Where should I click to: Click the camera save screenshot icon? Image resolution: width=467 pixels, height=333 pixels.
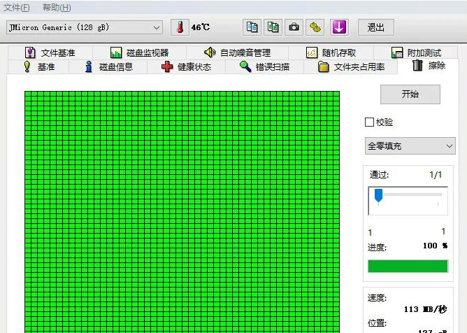pyautogui.click(x=294, y=27)
